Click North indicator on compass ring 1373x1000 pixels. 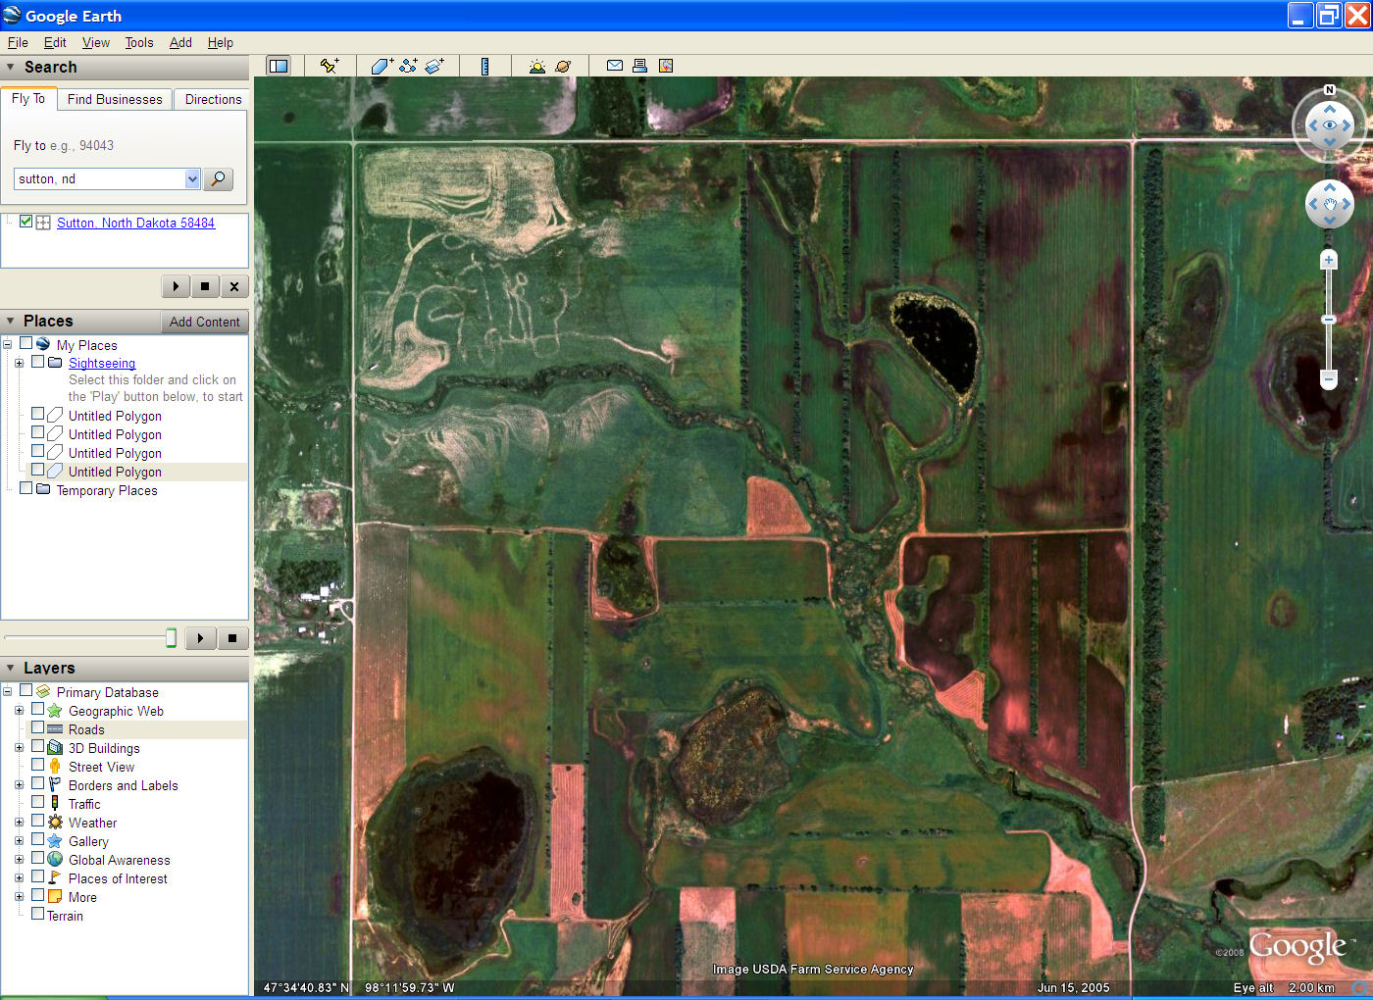[x=1330, y=90]
